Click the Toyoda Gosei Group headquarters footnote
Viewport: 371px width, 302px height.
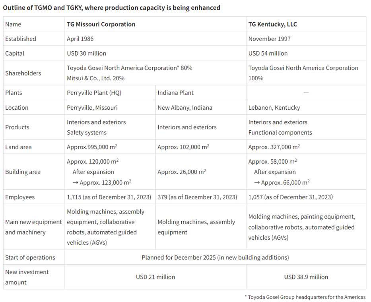tap(305, 297)
